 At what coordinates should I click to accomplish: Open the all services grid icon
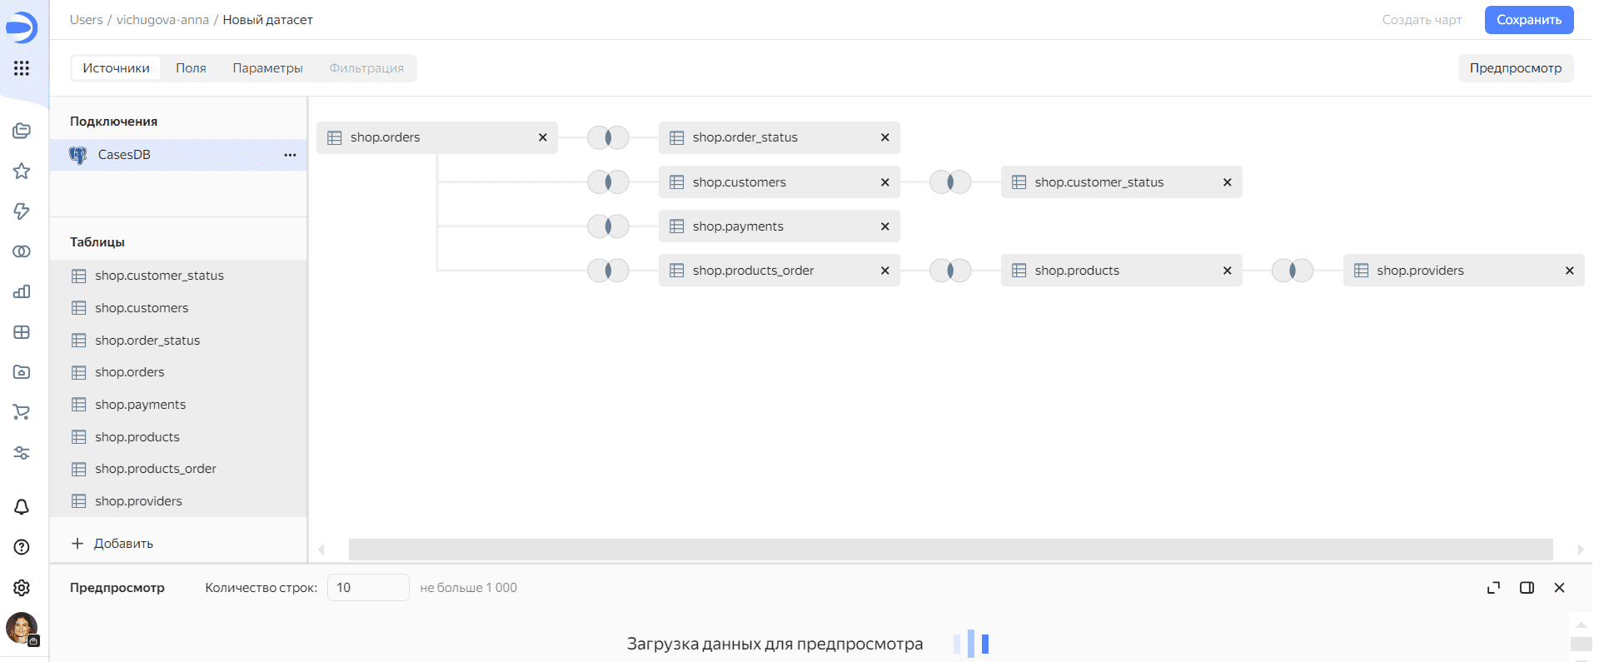pos(22,68)
